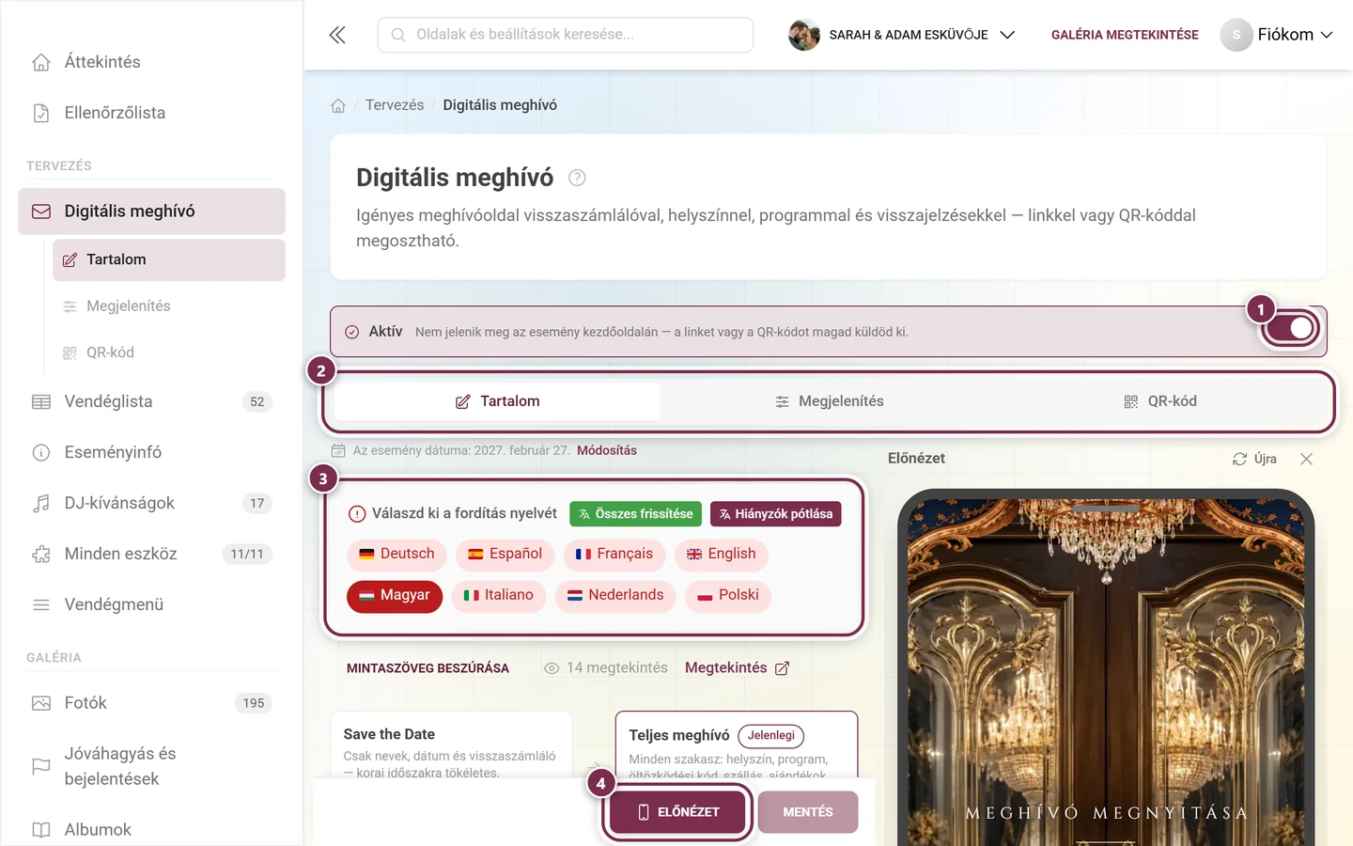Viewport: 1353px width, 846px height.
Task: Click the info icon next to Eseményinfó
Action: 41,452
